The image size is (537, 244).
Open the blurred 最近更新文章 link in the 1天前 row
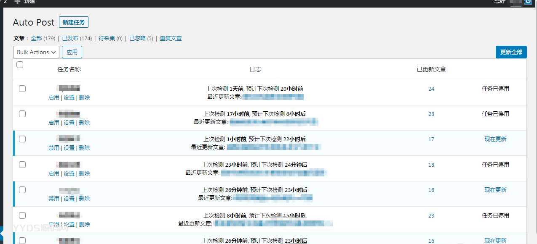point(273,97)
